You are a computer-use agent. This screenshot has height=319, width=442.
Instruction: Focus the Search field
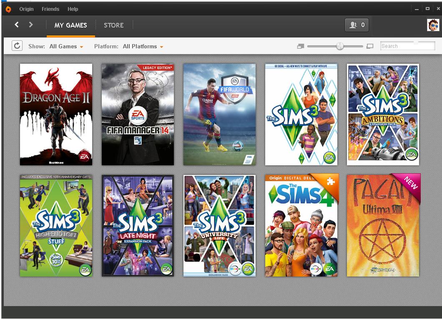coord(407,46)
